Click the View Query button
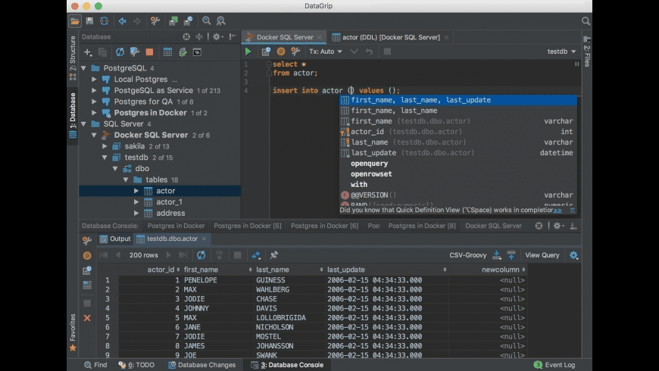The height and width of the screenshot is (371, 659). tap(542, 255)
